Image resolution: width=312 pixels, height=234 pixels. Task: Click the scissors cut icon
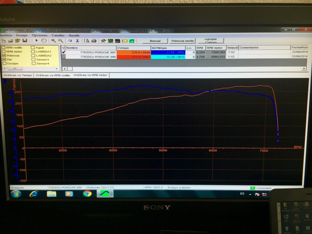click(x=77, y=41)
